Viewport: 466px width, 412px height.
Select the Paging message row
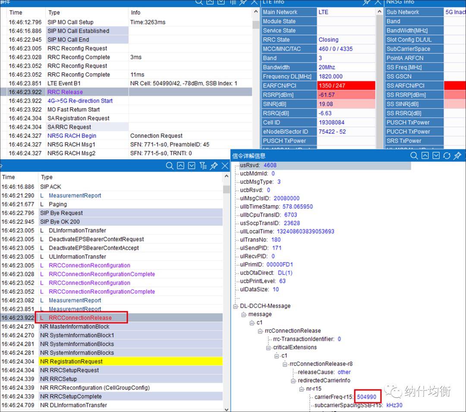[111, 204]
